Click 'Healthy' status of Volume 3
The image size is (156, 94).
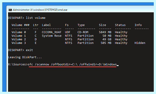click(121, 43)
